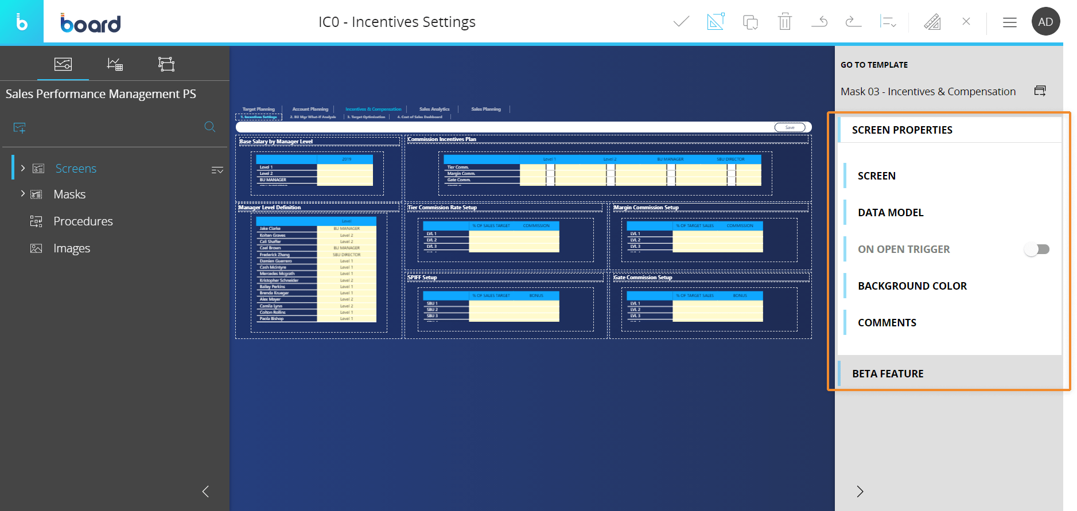Click the redo arrow icon
Viewport: 1077px width, 511px height.
(853, 22)
